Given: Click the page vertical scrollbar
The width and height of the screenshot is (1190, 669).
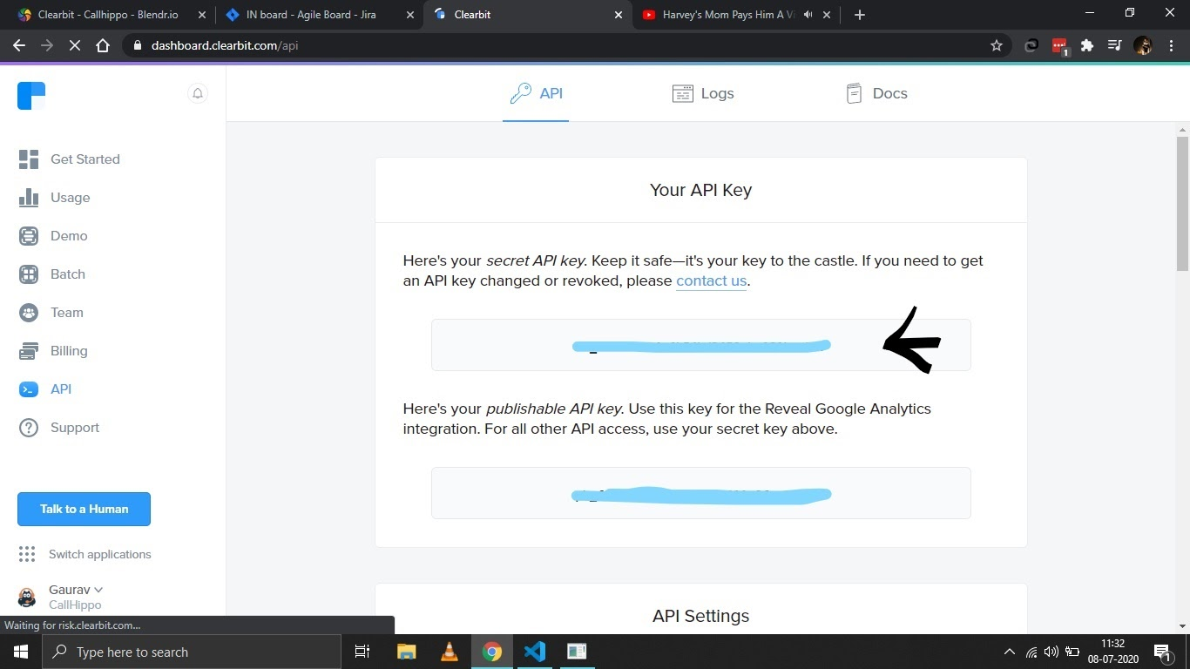Looking at the screenshot, I should (x=1182, y=203).
